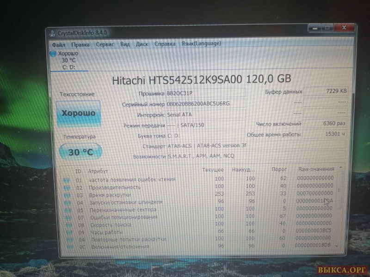370x277 pixels.
Task: Open the Сервис menu
Action: click(105, 44)
